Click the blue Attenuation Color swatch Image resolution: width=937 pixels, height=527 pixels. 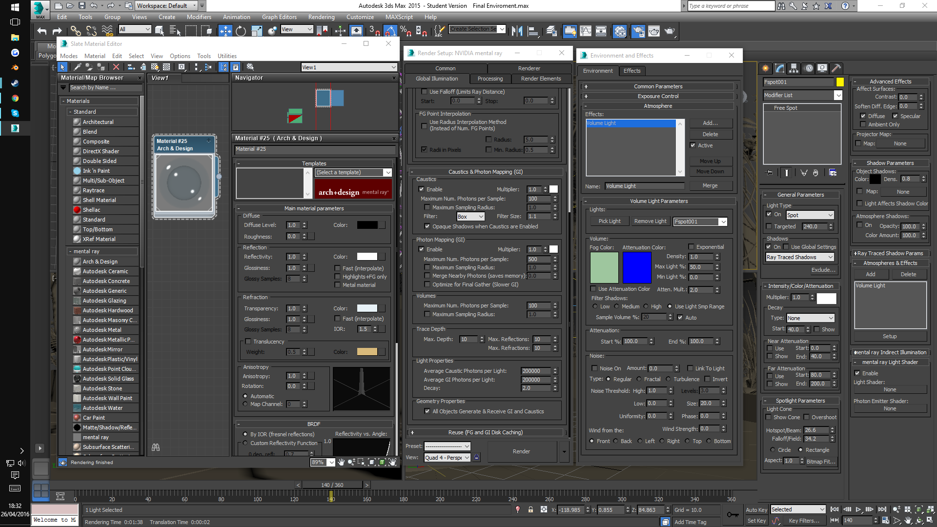637,267
